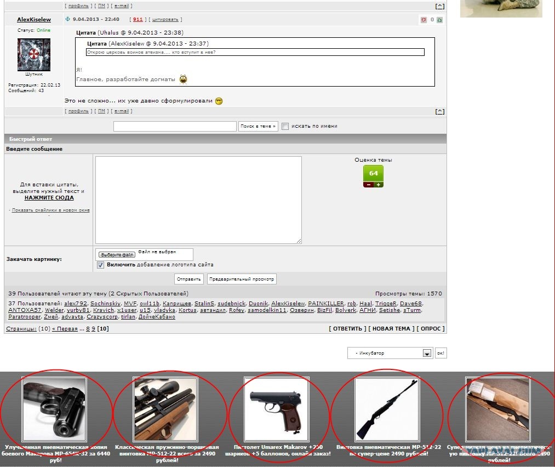
Task: Decrease the topic rating with the minus button
Action: click(x=369, y=185)
